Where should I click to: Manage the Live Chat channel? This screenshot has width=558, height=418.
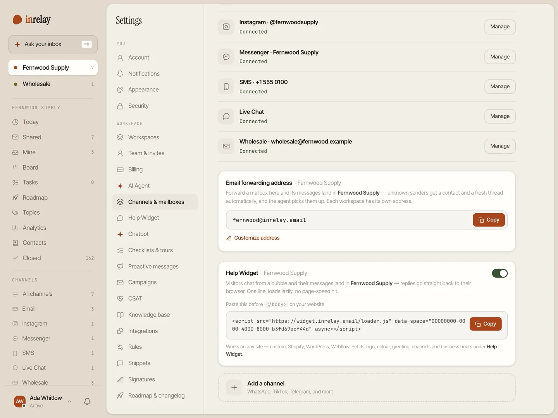(500, 116)
